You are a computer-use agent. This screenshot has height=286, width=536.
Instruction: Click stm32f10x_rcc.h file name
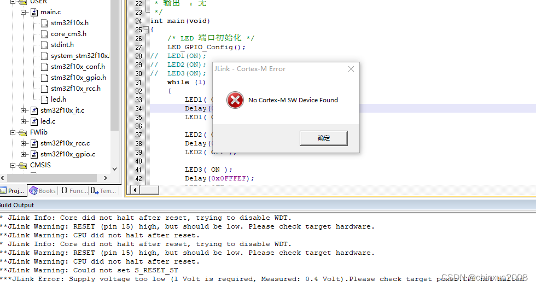point(75,89)
